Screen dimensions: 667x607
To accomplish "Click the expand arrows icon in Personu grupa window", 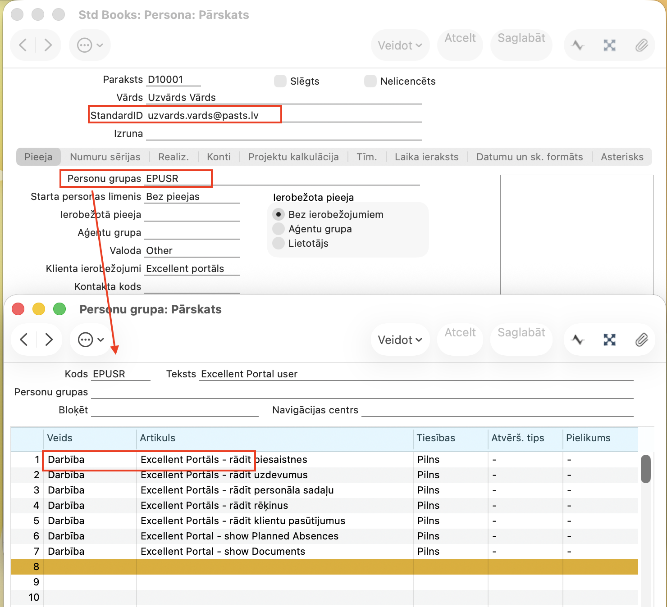I will [609, 340].
